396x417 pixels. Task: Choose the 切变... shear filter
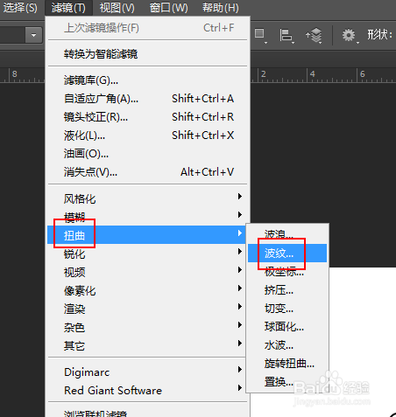click(287, 309)
